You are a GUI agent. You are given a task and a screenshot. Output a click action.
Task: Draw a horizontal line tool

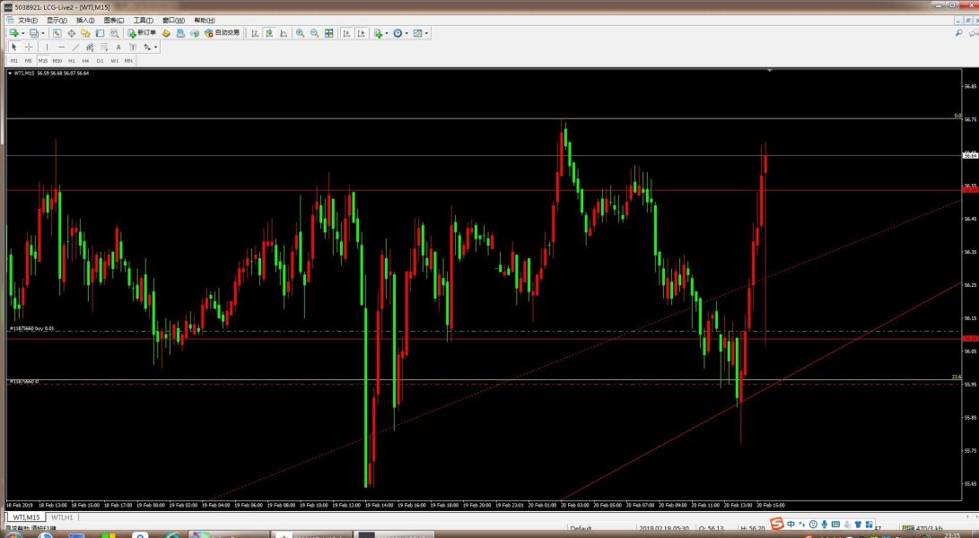click(x=61, y=47)
